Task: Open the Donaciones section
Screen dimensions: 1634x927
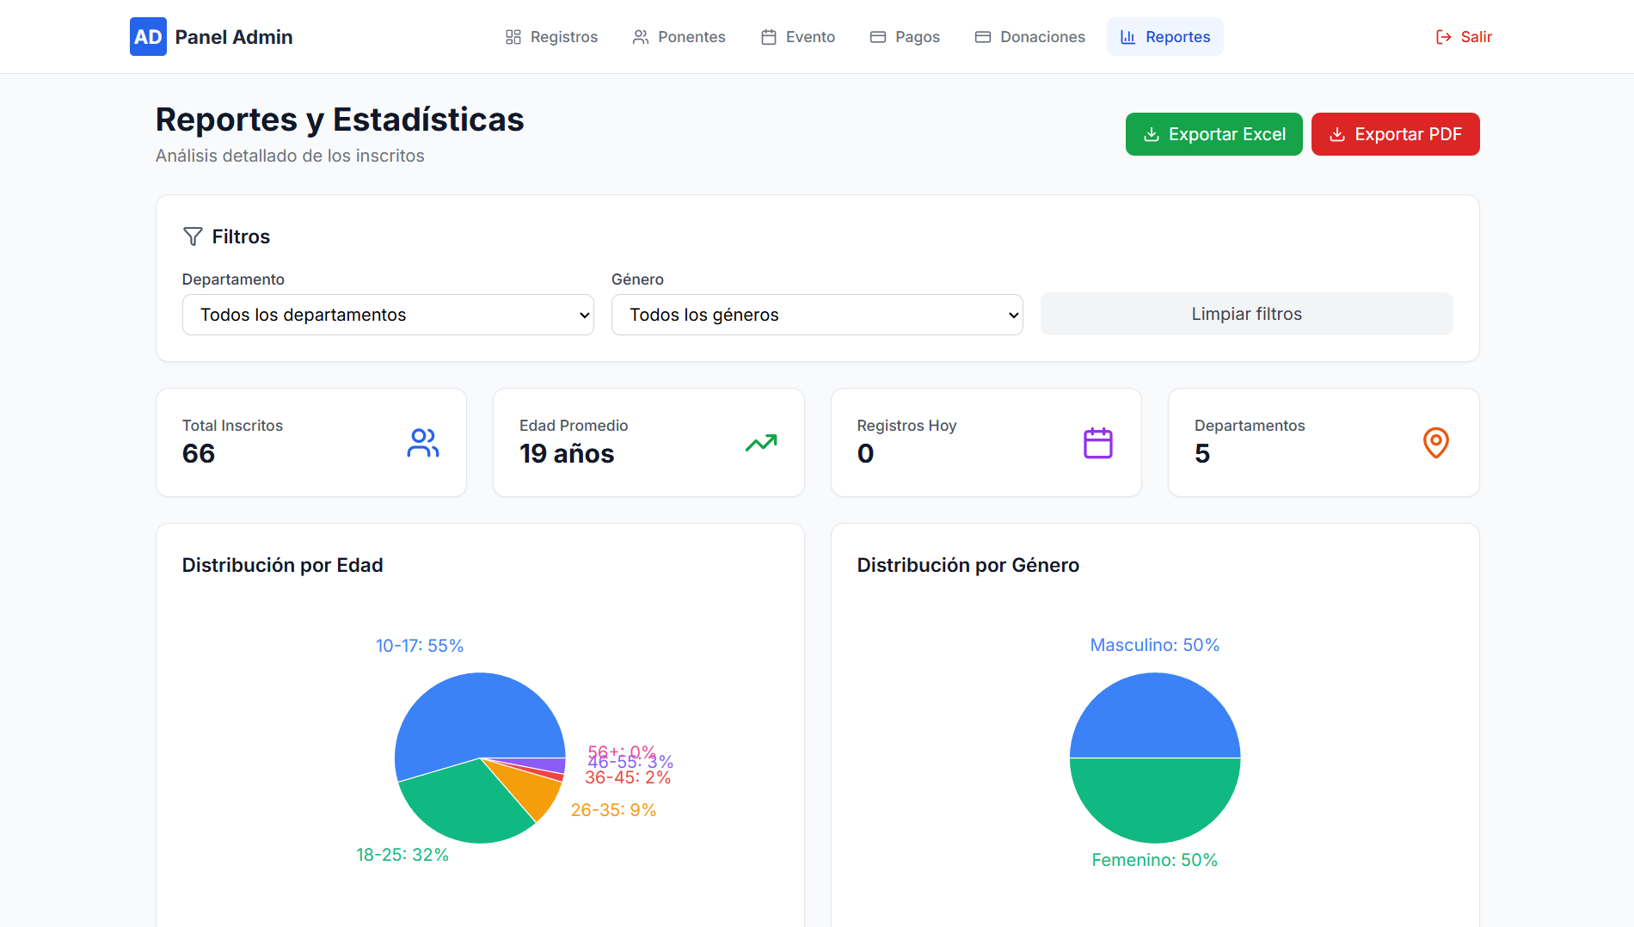Action: [x=1029, y=37]
